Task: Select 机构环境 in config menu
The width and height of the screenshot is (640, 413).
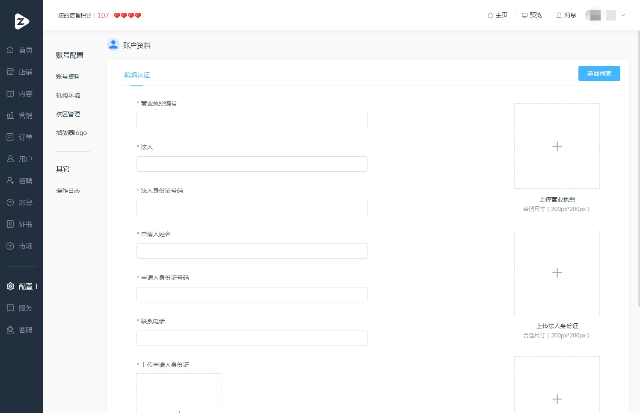Action: point(68,95)
